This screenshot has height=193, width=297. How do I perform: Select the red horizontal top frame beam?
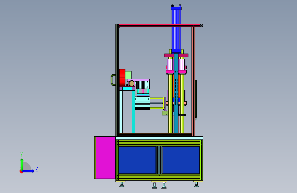pyautogui.click(x=159, y=25)
